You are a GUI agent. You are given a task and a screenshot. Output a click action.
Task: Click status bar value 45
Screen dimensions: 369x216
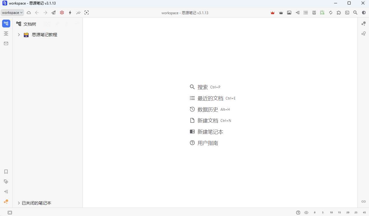pyautogui.click(x=364, y=213)
